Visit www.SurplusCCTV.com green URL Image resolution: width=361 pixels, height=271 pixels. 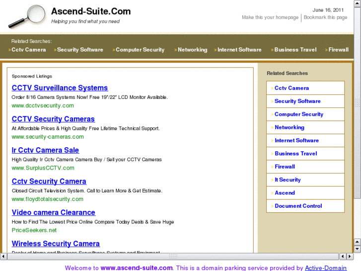point(43,168)
